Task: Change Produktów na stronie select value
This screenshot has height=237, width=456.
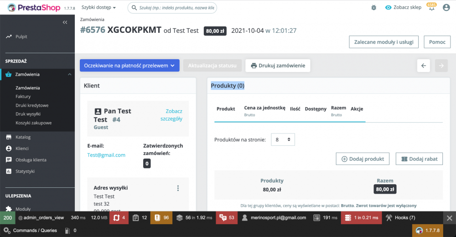Action: pos(283,139)
